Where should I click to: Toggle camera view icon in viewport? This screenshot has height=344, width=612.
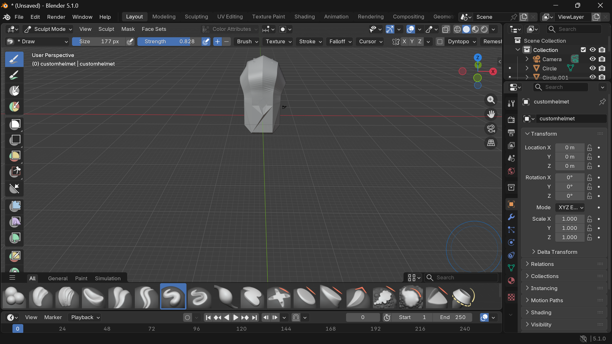(x=491, y=129)
